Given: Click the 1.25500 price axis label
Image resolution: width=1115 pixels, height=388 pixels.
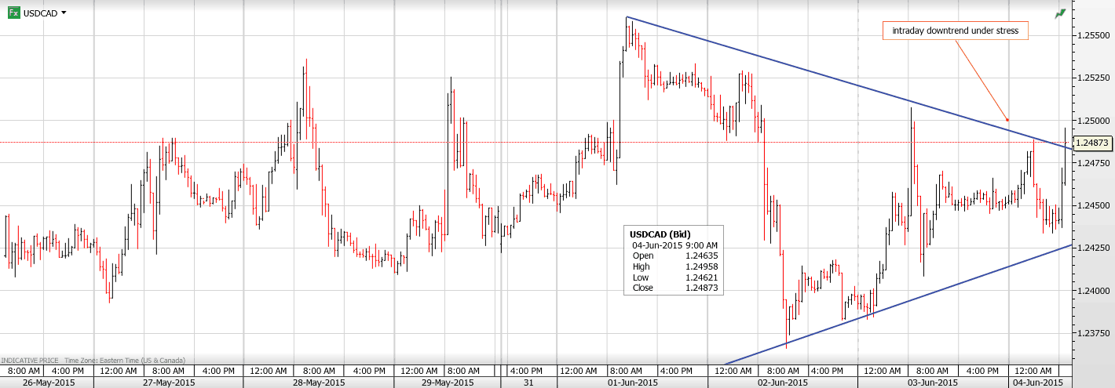Looking at the screenshot, I should (x=1092, y=36).
